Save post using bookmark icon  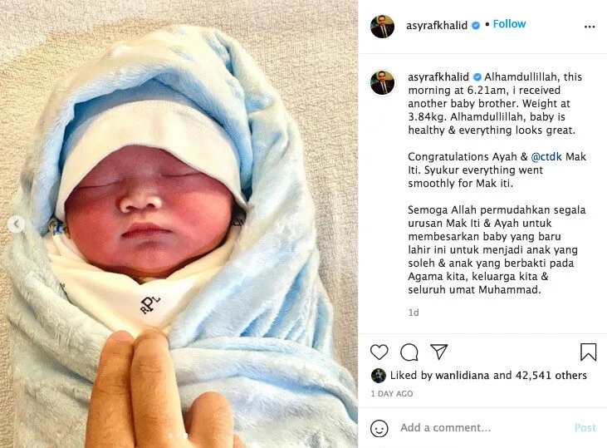[x=588, y=352]
